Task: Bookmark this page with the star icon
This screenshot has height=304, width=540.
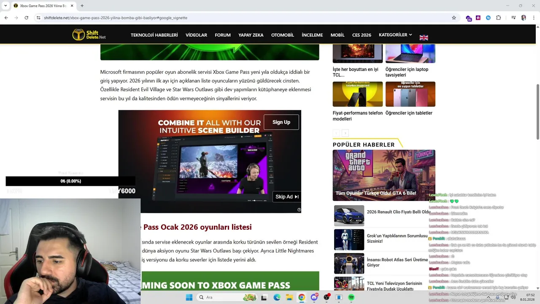Action: [454, 18]
